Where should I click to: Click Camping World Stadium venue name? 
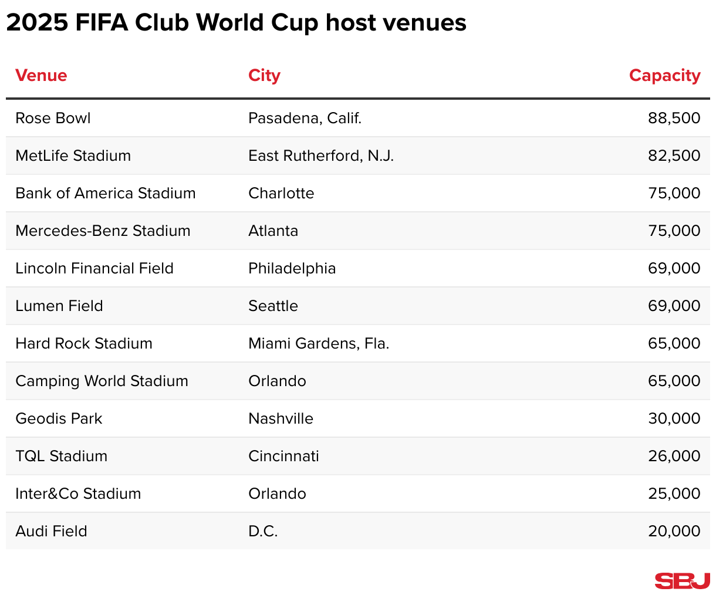102,381
